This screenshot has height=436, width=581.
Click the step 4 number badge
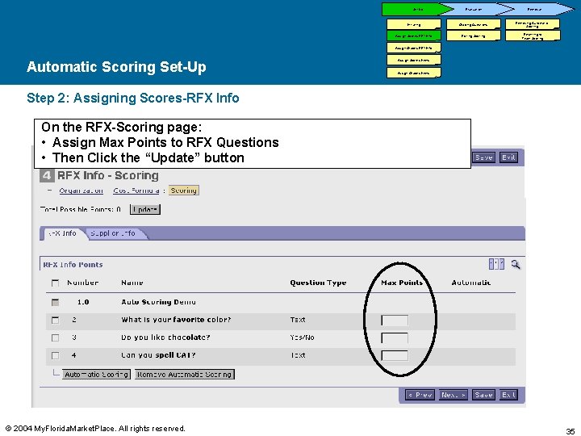(x=46, y=175)
